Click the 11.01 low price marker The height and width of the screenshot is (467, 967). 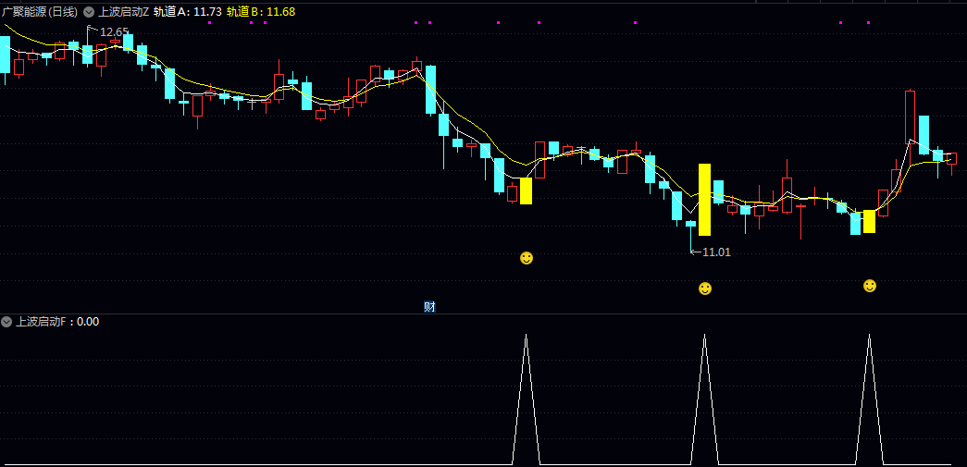pyautogui.click(x=716, y=252)
